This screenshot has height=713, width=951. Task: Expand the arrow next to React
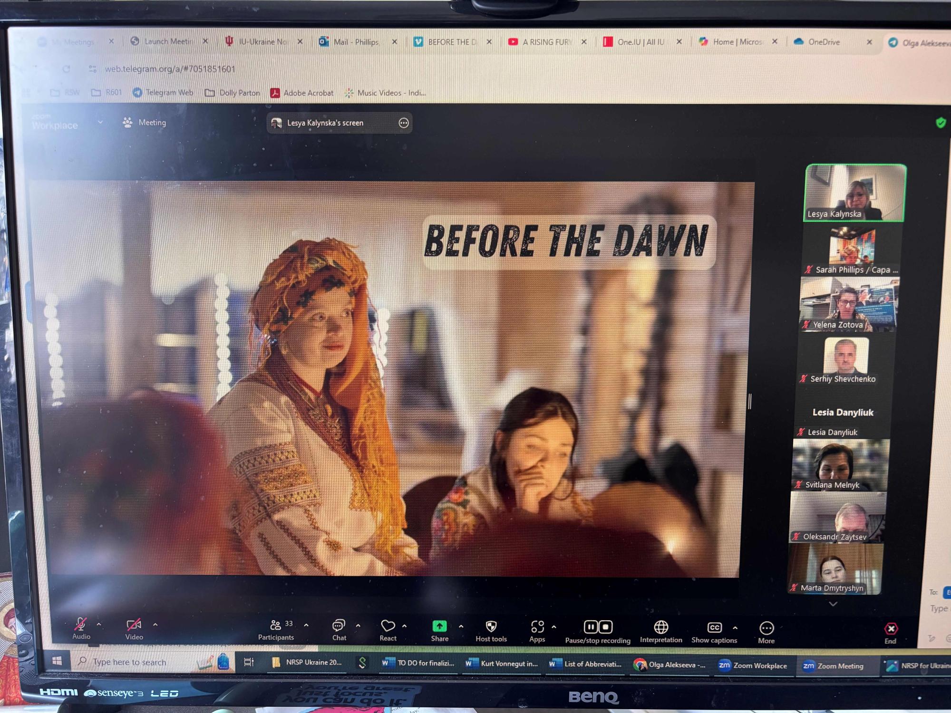coord(405,626)
